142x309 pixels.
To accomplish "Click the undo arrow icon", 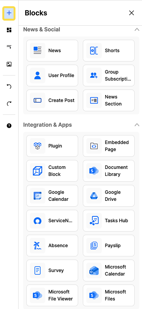I will click(x=9, y=86).
